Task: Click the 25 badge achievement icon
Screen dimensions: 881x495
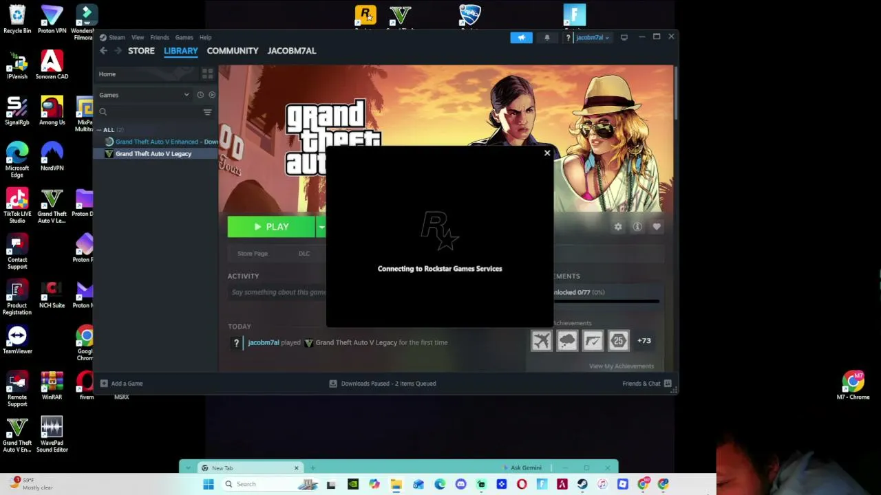Action: (x=618, y=340)
